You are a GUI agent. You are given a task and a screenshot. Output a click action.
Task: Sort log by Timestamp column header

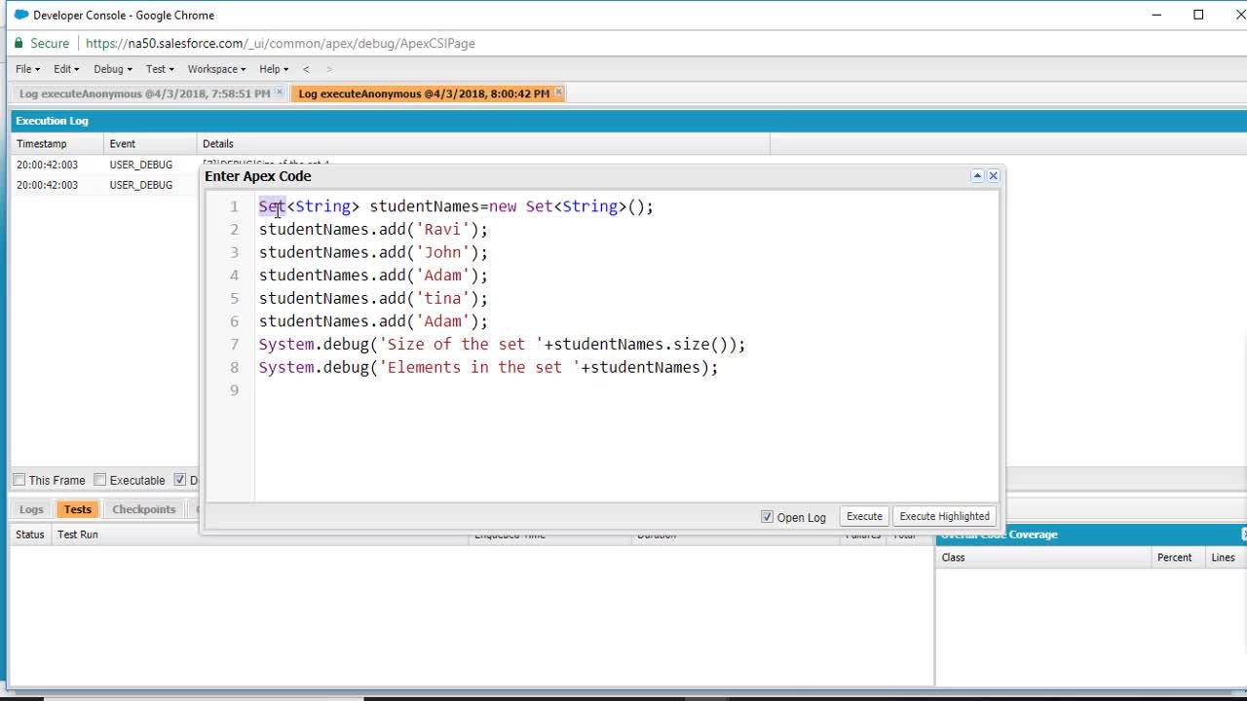pos(57,144)
